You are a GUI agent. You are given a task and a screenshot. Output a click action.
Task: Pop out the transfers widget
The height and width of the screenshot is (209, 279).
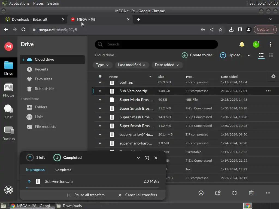(x=147, y=158)
